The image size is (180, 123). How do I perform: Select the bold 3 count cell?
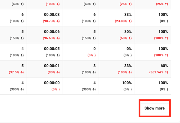coord(94,66)
